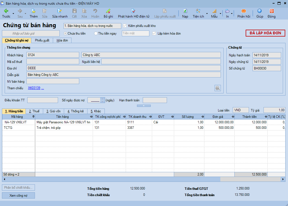Open dropdown arrow next to Tiện ích

pyautogui.click(x=207, y=13)
